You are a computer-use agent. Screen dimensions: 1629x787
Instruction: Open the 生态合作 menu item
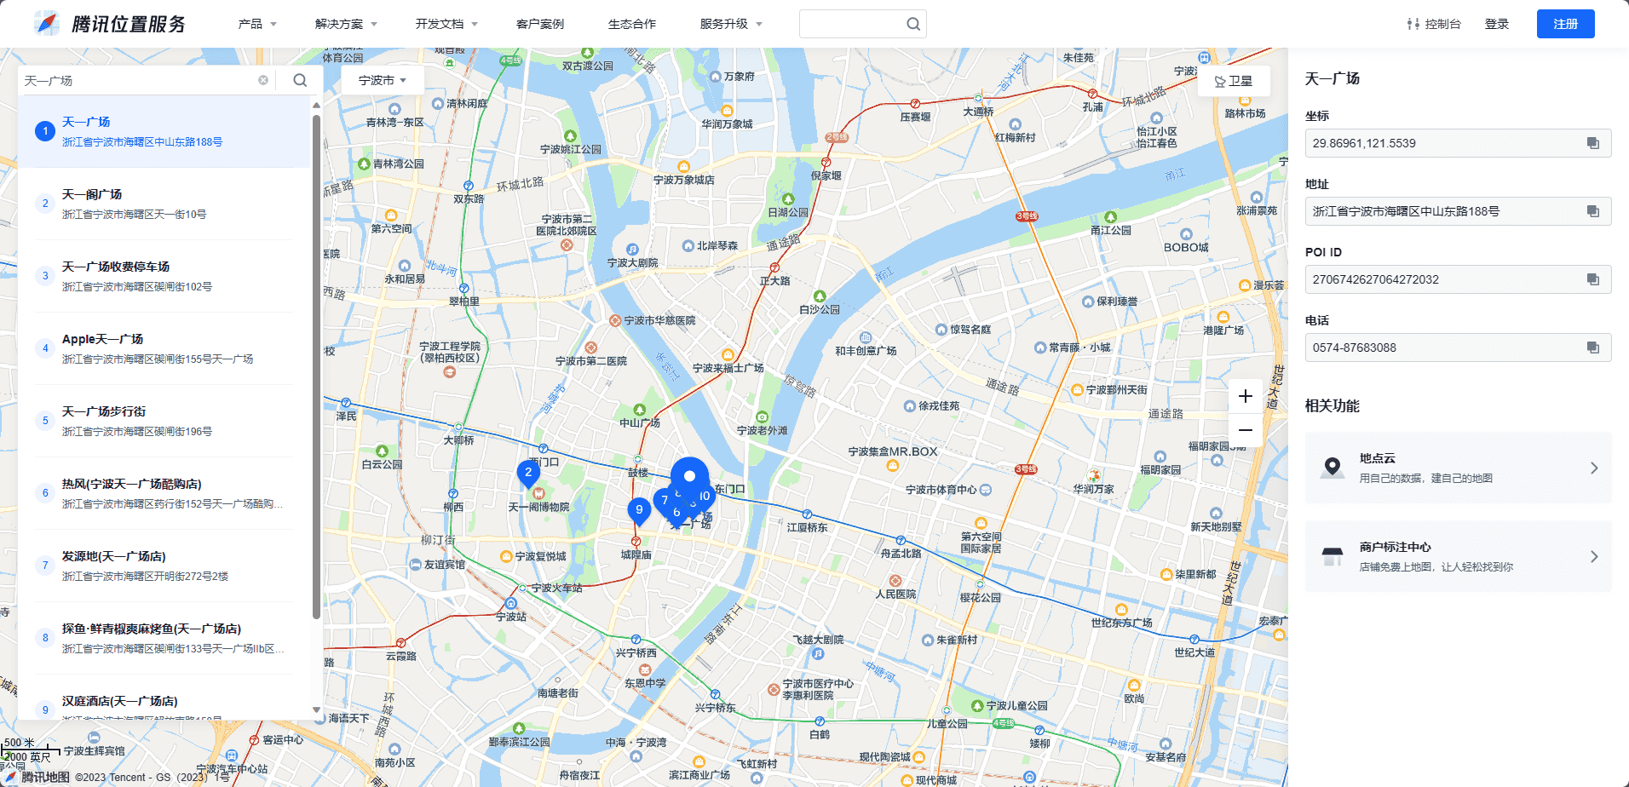pyautogui.click(x=632, y=24)
